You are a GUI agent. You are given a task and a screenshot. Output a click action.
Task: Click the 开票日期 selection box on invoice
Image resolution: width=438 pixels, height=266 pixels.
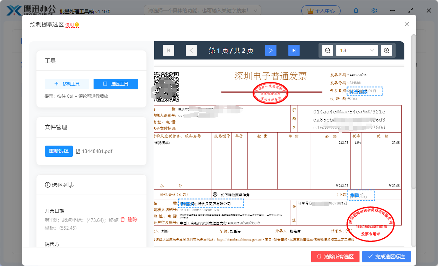tap(365, 91)
